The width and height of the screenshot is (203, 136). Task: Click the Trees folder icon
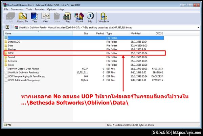tap(6, 65)
